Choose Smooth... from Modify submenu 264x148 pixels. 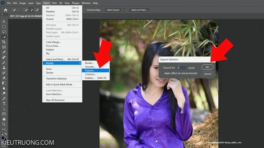96,67
